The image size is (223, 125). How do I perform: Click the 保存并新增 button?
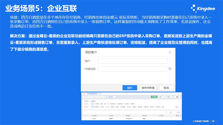pos(148,88)
